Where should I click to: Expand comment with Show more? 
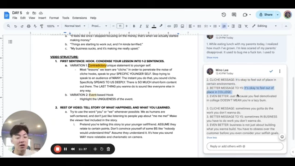click(212, 58)
